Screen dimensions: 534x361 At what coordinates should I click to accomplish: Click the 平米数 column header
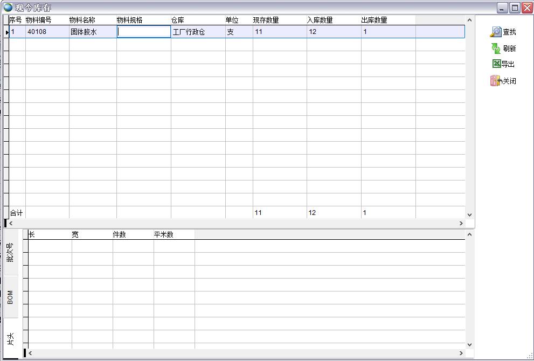164,234
